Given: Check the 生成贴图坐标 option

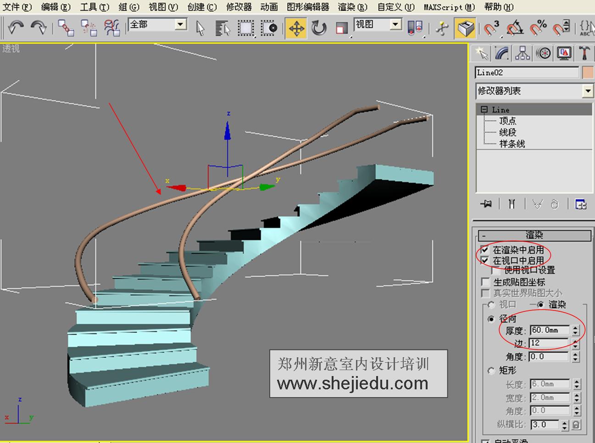Looking at the screenshot, I should (x=486, y=282).
